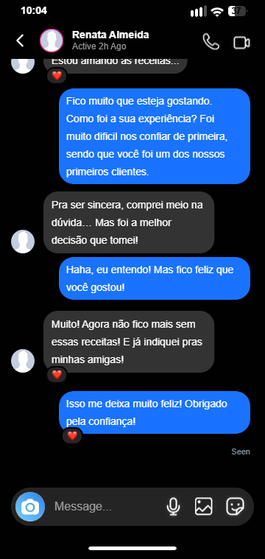This screenshot has width=265, height=559.
Task: Click into the Message... text field
Action: click(x=107, y=507)
